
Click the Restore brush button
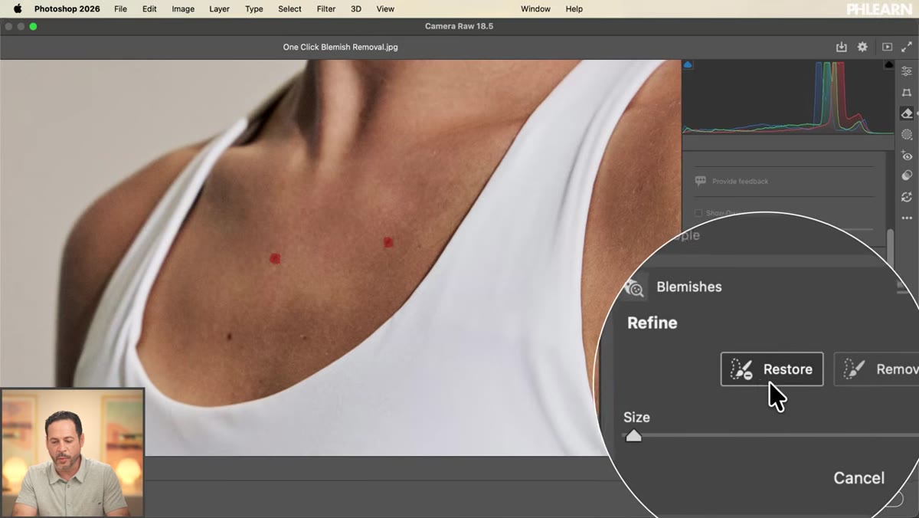click(x=772, y=369)
